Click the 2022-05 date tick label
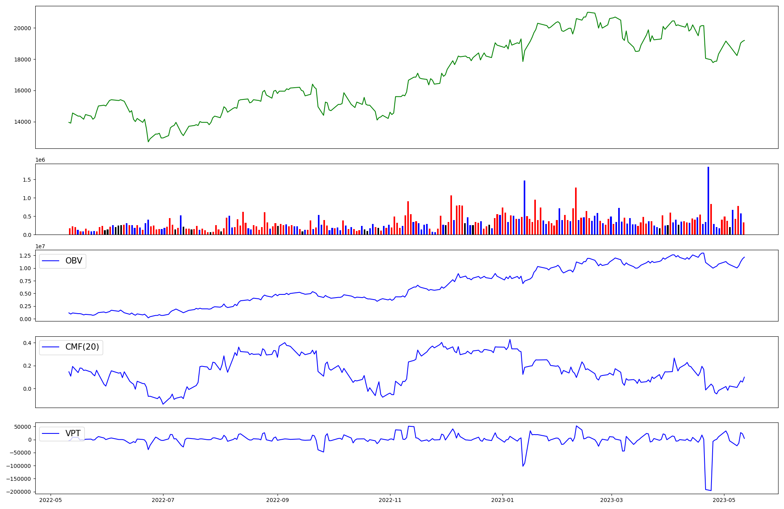784x509 pixels. click(51, 500)
